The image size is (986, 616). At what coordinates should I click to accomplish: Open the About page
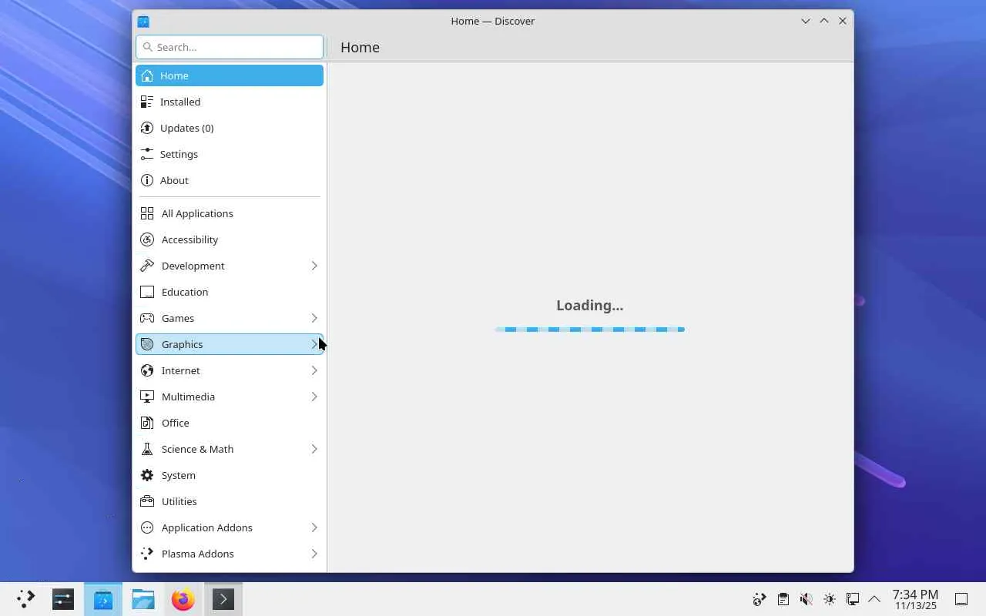(230, 180)
